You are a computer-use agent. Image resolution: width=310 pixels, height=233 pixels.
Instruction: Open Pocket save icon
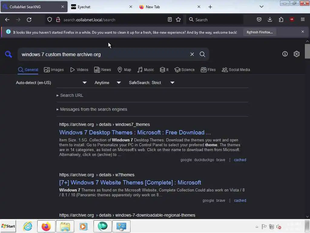[259, 20]
